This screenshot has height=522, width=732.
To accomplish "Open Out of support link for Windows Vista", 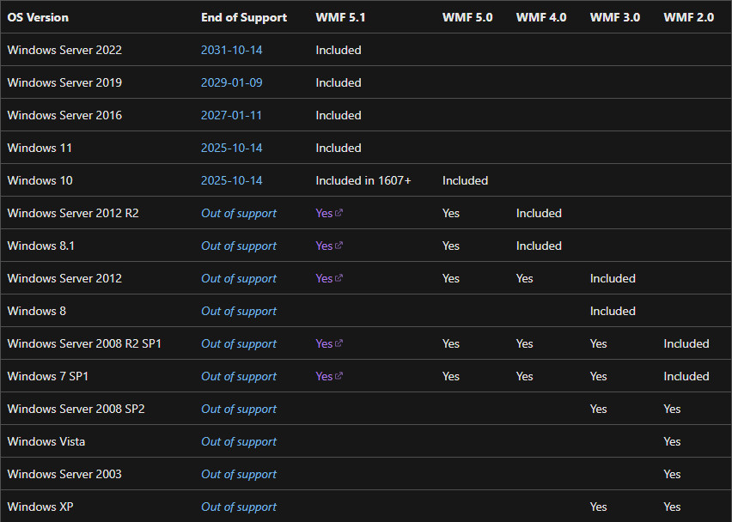I will pos(239,442).
